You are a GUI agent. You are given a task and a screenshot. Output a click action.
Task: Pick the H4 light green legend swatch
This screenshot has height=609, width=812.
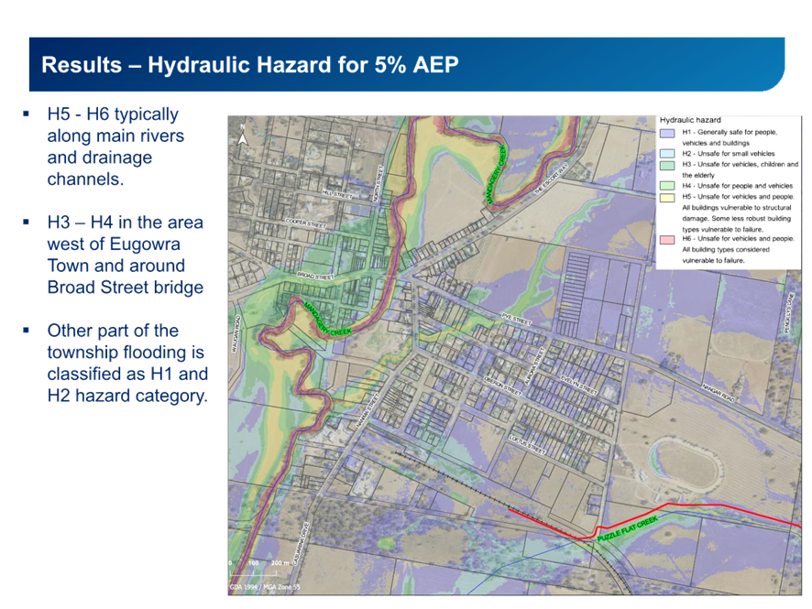(667, 186)
